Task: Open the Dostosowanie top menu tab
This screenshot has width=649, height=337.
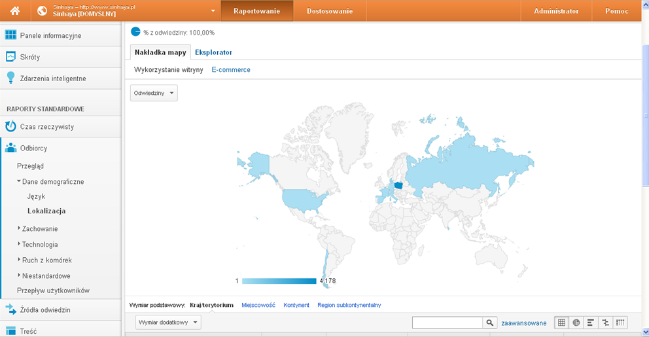Action: 330,11
